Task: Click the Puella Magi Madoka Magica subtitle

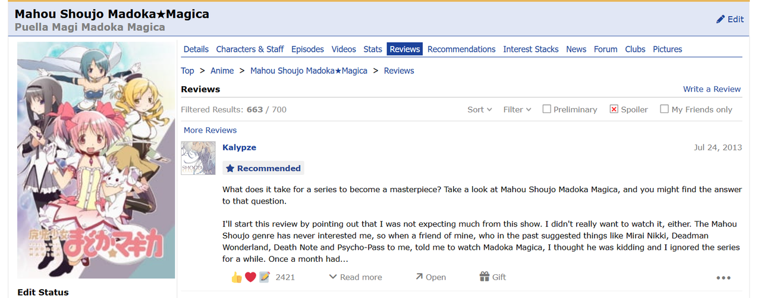Action: click(90, 27)
